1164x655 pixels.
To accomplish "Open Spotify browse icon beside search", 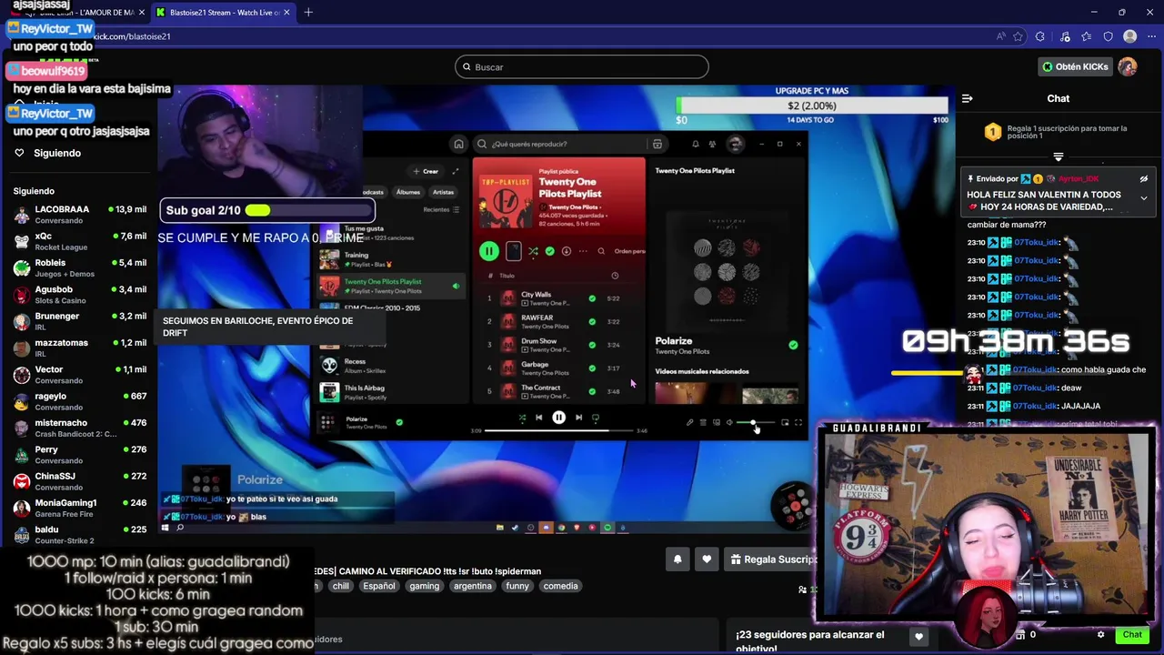I will [657, 144].
